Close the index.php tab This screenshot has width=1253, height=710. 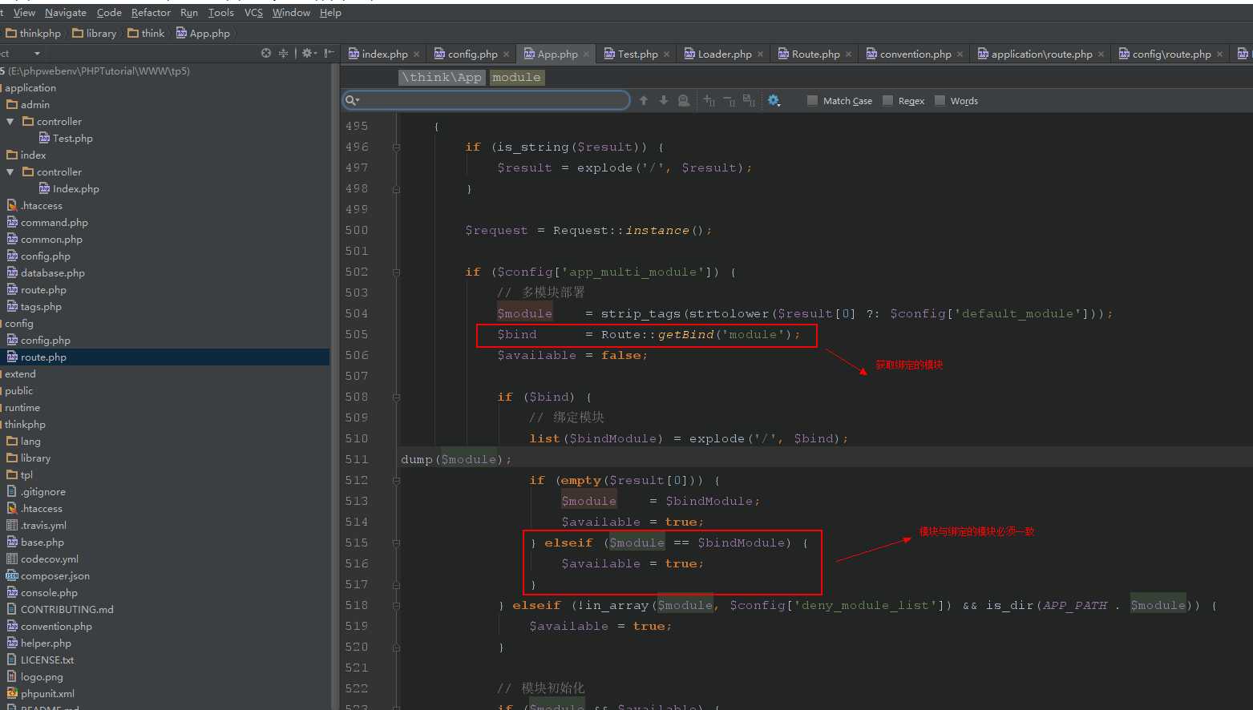pos(416,54)
